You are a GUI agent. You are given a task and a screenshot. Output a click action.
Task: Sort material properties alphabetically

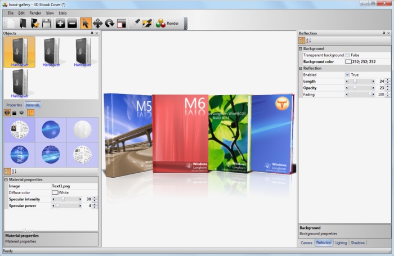(14, 172)
